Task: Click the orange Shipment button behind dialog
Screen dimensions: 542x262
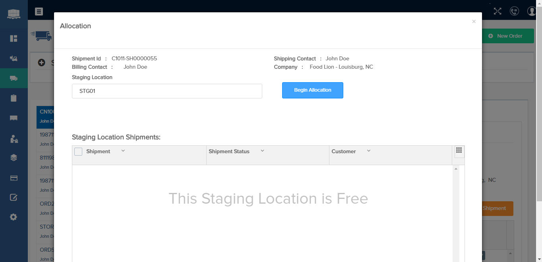Action: (x=497, y=208)
